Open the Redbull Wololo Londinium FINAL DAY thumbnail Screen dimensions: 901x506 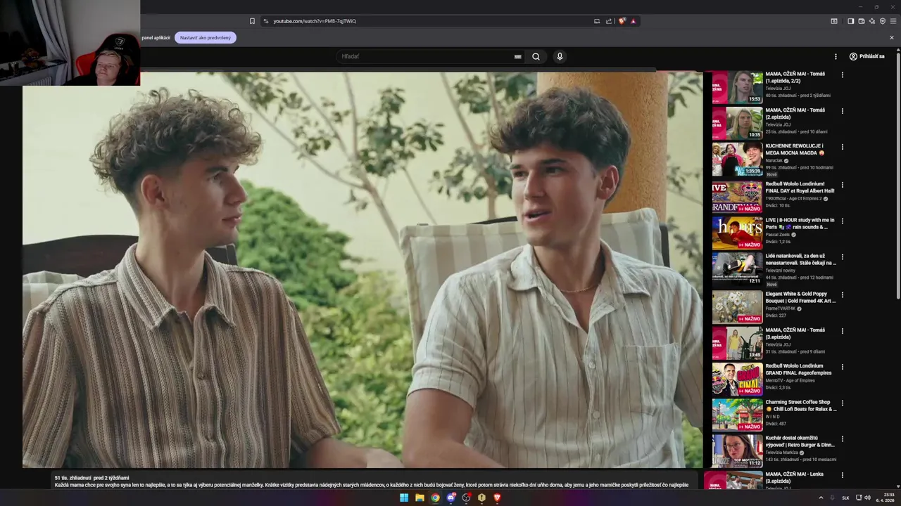tap(737, 197)
